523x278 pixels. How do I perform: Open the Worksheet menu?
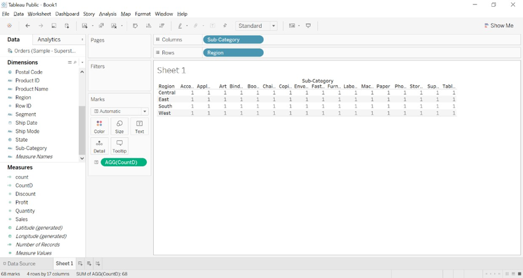click(x=40, y=14)
